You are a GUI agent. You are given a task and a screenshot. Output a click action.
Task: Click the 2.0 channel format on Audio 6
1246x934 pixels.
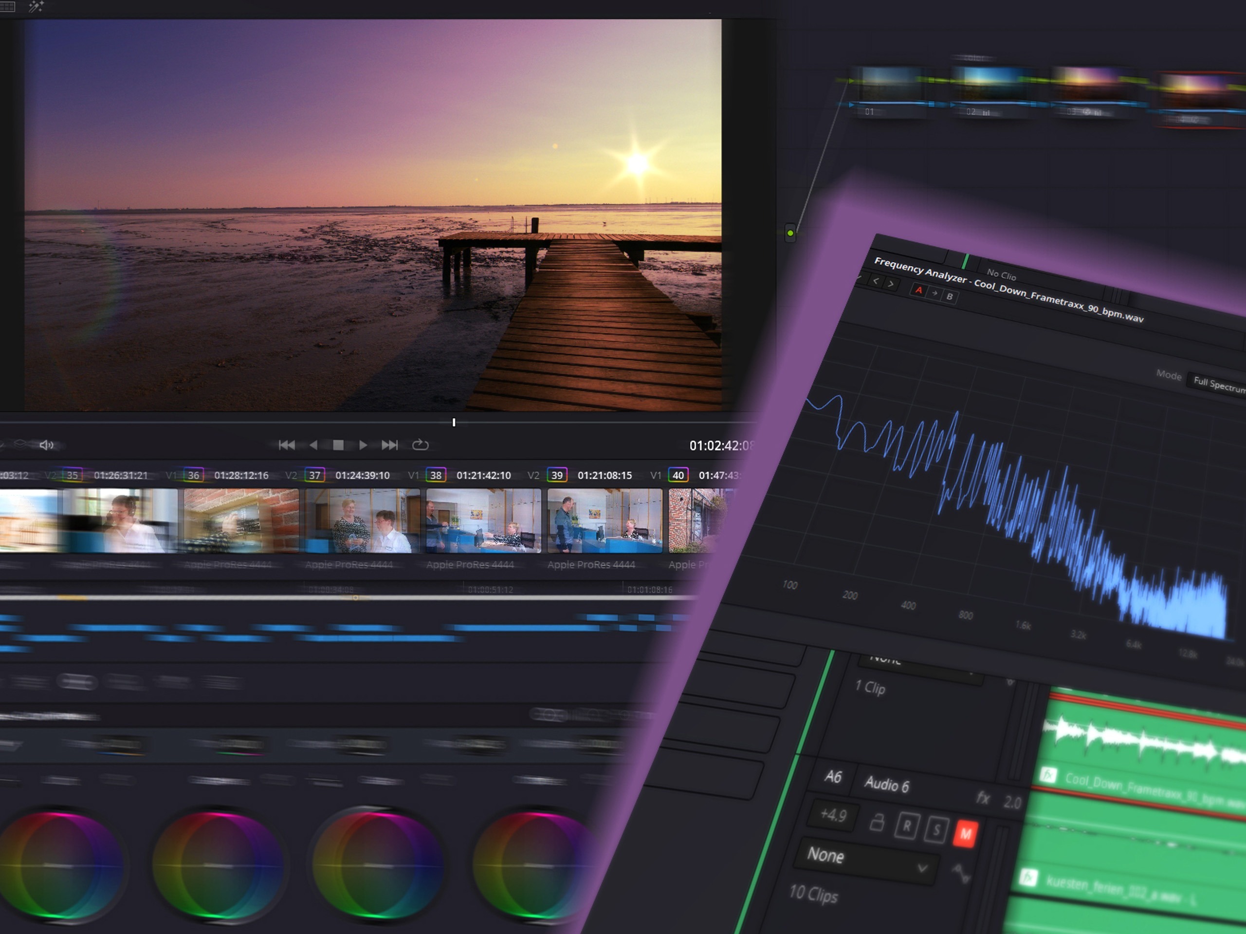pos(1012,803)
